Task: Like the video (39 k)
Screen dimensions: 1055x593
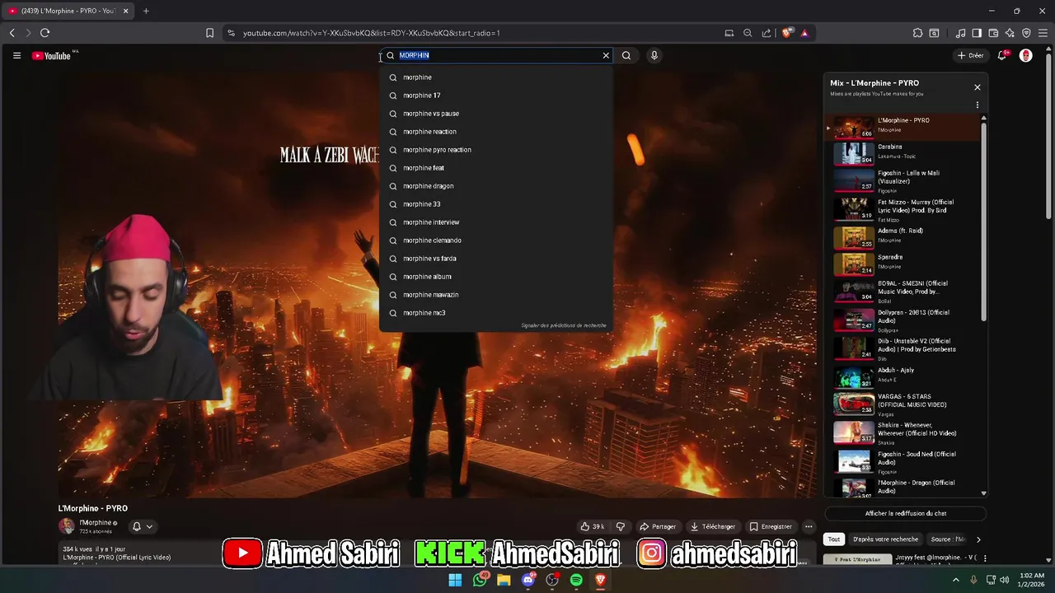Action: click(592, 526)
